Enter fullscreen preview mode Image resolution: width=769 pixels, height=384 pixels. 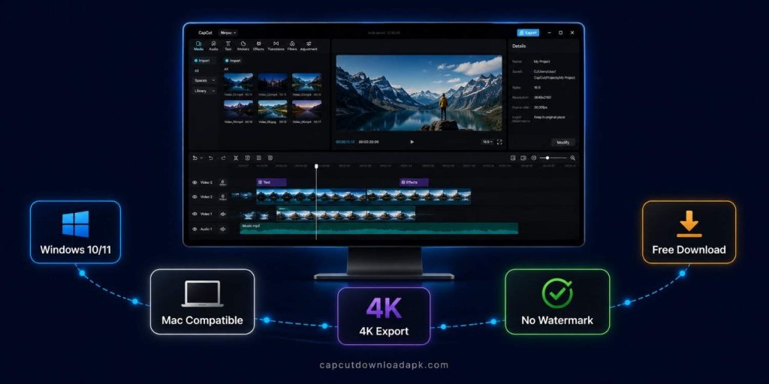click(x=499, y=142)
